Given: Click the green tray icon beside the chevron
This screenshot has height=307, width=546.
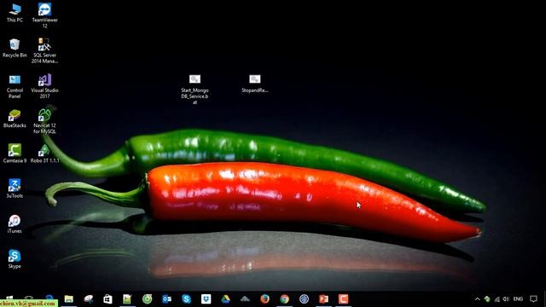Looking at the screenshot, I should coord(487,298).
